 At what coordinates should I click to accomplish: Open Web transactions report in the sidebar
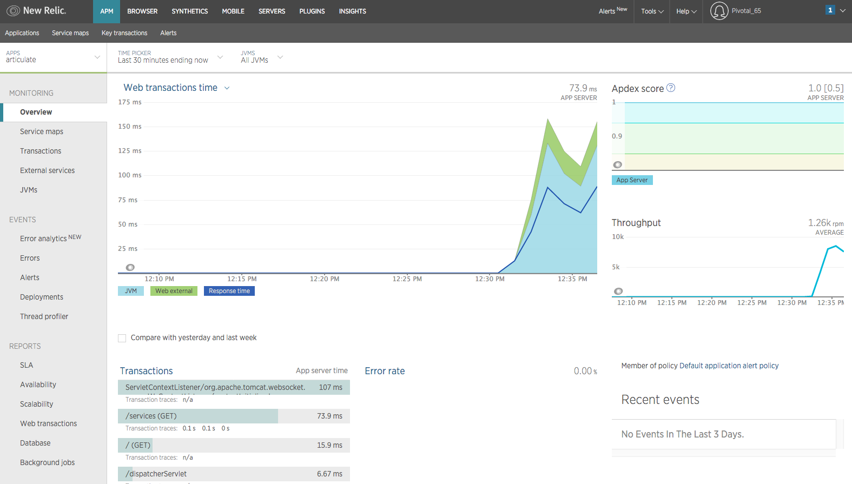point(49,423)
